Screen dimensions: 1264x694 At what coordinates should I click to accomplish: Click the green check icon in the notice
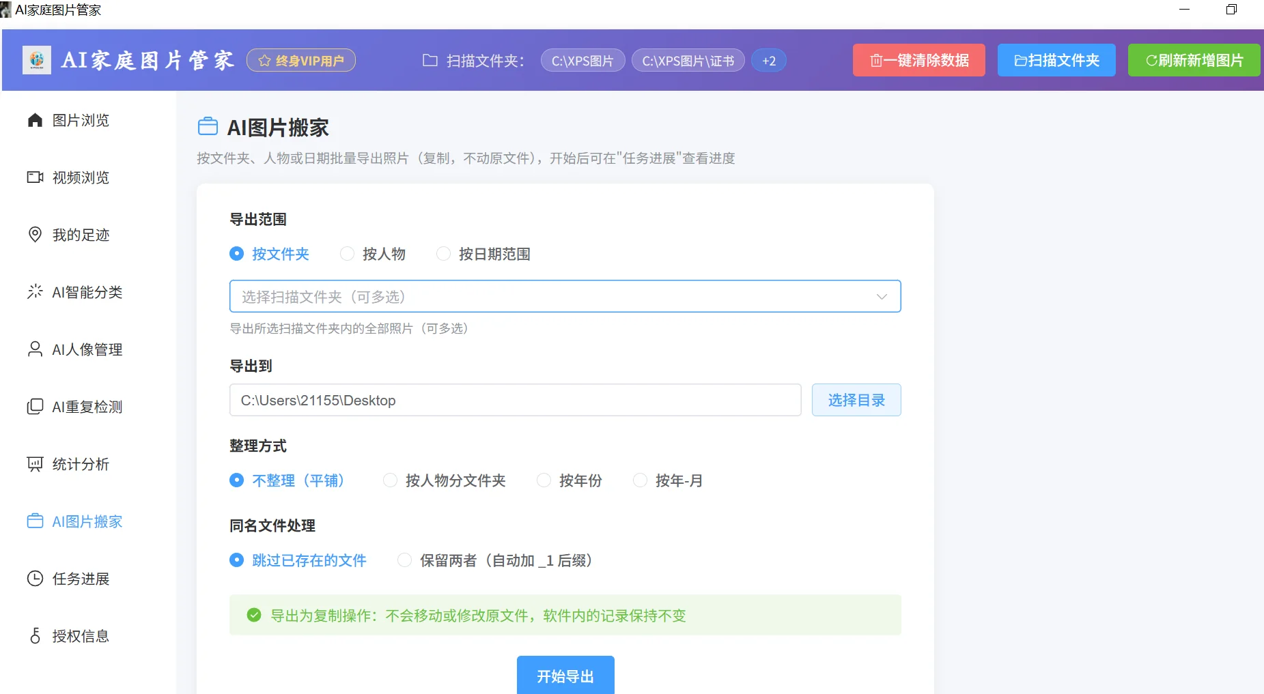[x=254, y=615]
